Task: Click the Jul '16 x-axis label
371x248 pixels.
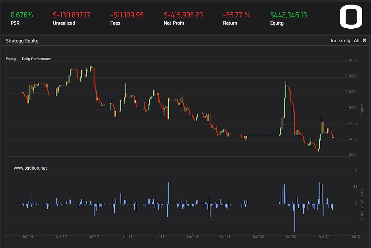Action: click(x=28, y=236)
